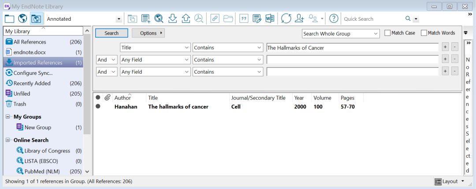
Task: Click Configure Sync... in sidebar
Action: click(x=43, y=73)
